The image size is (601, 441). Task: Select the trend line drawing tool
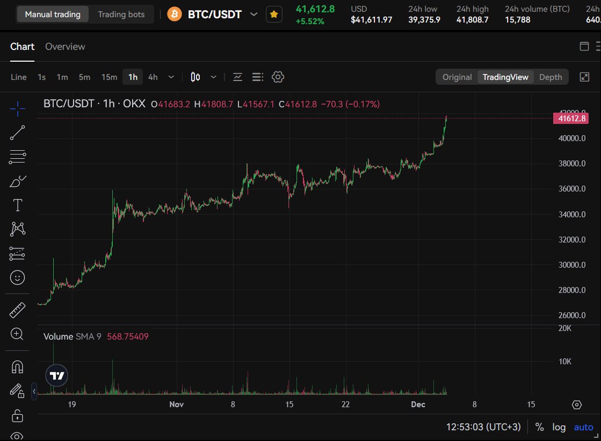coord(17,133)
